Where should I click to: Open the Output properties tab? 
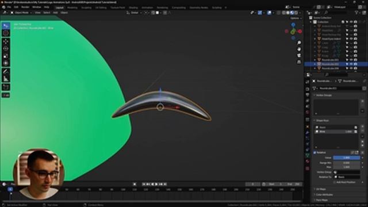coord(308,95)
